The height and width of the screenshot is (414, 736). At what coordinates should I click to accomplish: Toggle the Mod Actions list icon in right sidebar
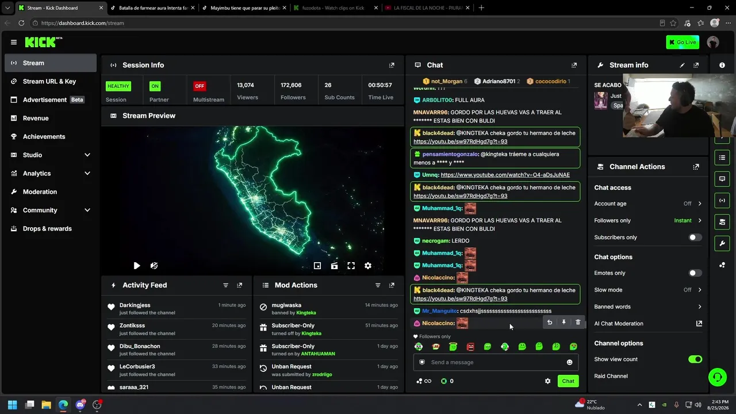pyautogui.click(x=722, y=158)
